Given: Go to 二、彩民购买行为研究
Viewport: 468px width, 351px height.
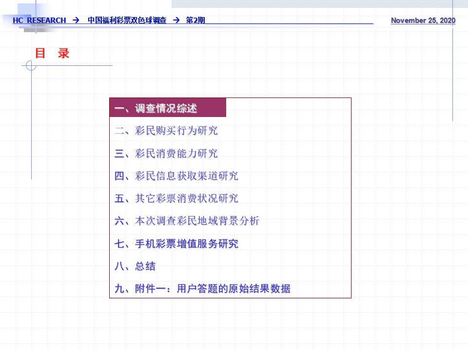Looking at the screenshot, I should point(166,131).
